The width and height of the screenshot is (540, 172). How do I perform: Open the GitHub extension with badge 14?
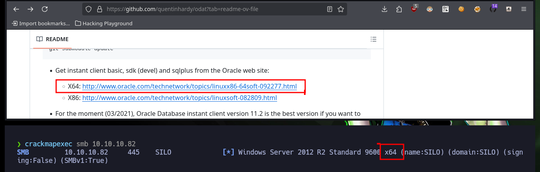point(493,8)
